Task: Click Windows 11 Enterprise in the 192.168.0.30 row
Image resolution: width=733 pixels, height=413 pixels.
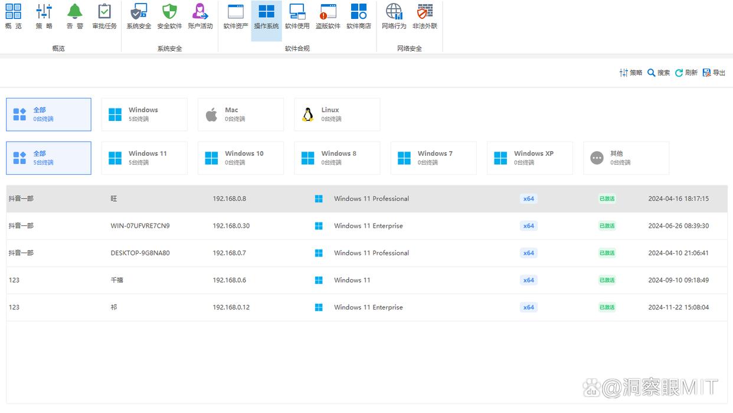Action: click(368, 226)
